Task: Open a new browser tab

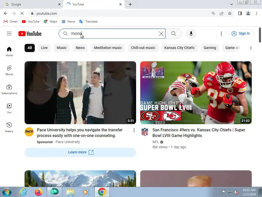Action: (130, 4)
